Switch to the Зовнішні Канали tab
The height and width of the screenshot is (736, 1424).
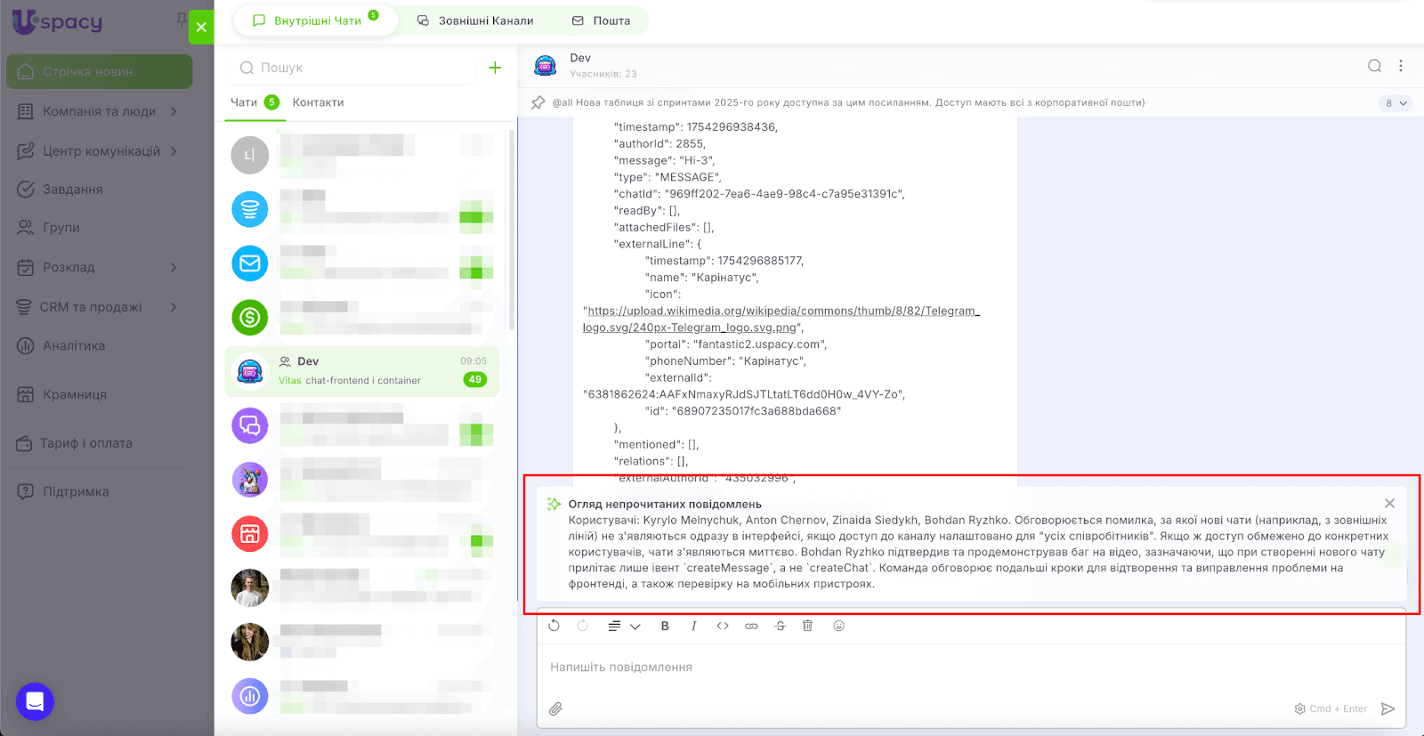pos(475,20)
